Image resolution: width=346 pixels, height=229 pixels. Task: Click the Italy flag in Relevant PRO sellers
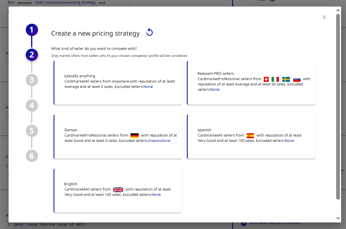[x=275, y=79]
